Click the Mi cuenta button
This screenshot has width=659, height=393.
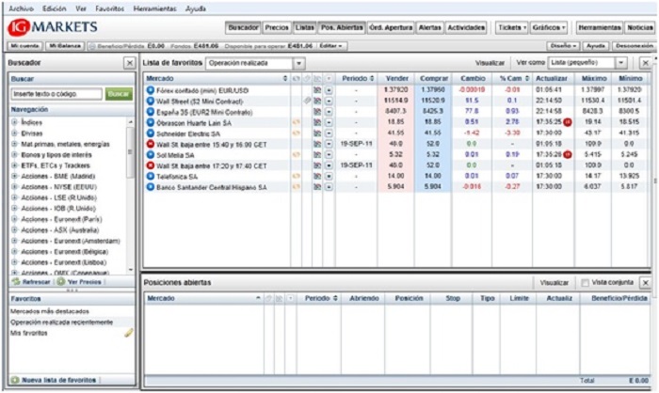click(25, 46)
